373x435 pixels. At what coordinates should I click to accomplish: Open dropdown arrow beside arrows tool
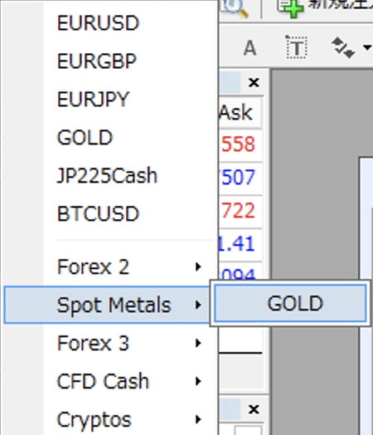(367, 47)
